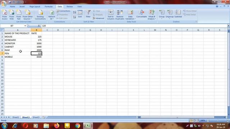Viewport: 230px width, 129px height.
Task: Switch to Sheet1 tab
Action: click(x=16, y=117)
